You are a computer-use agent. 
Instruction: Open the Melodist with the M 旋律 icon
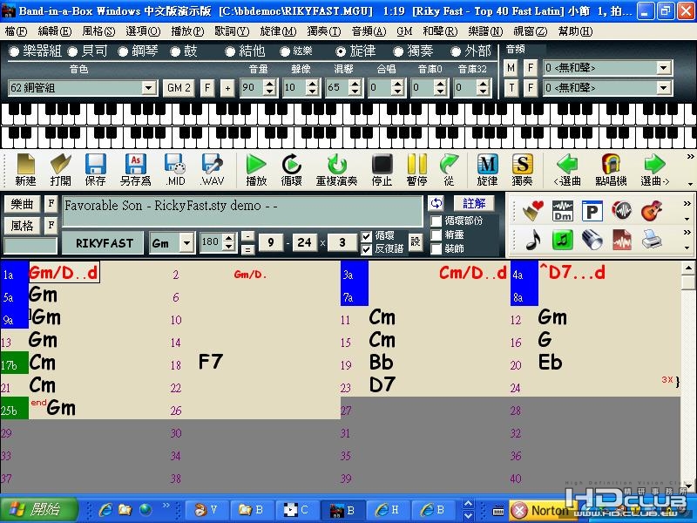(x=487, y=169)
